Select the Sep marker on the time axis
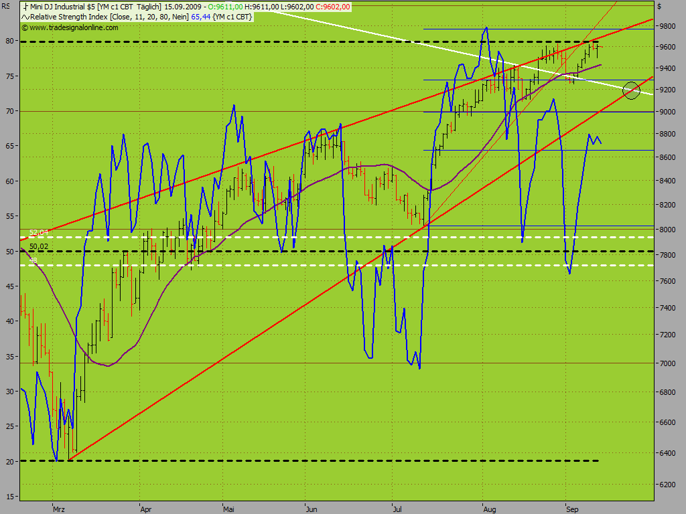The height and width of the screenshot is (514, 686). pyautogui.click(x=572, y=509)
